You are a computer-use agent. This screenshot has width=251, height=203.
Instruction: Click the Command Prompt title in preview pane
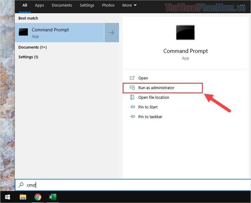tap(185, 51)
